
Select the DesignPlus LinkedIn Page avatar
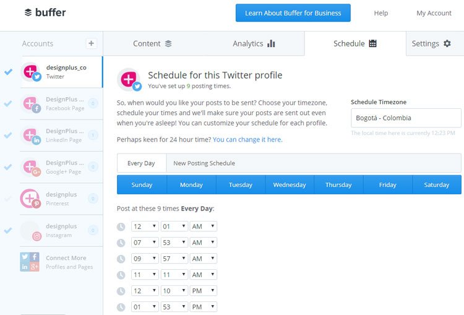pos(32,136)
